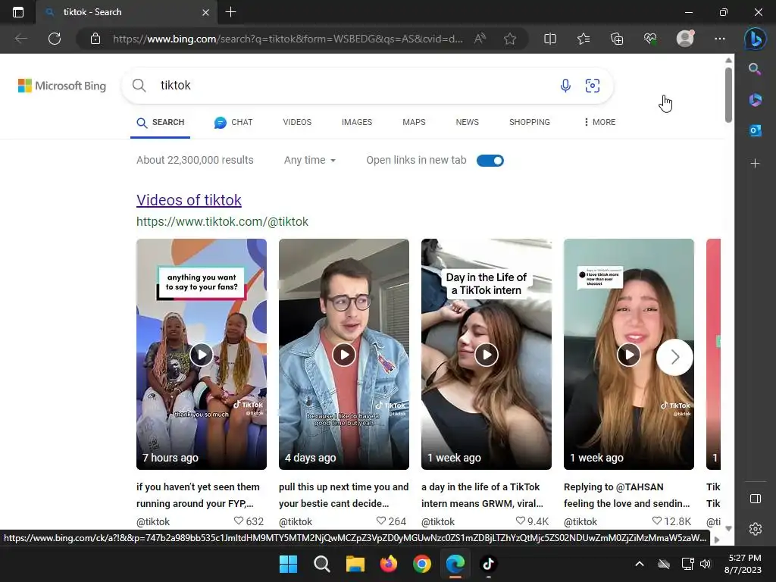Click the Read aloud icon
776x582 pixels.
(480, 39)
